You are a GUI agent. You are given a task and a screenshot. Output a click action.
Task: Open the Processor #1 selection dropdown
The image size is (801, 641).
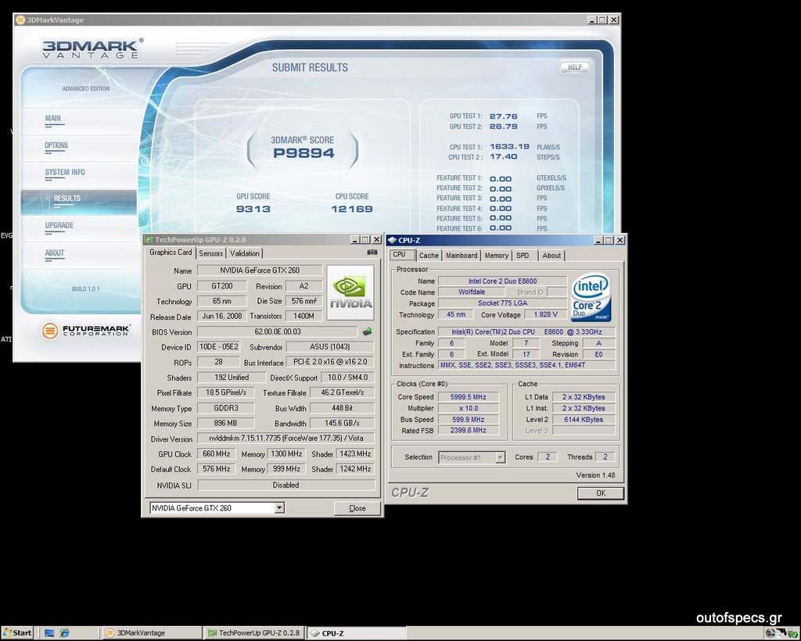pyautogui.click(x=500, y=457)
